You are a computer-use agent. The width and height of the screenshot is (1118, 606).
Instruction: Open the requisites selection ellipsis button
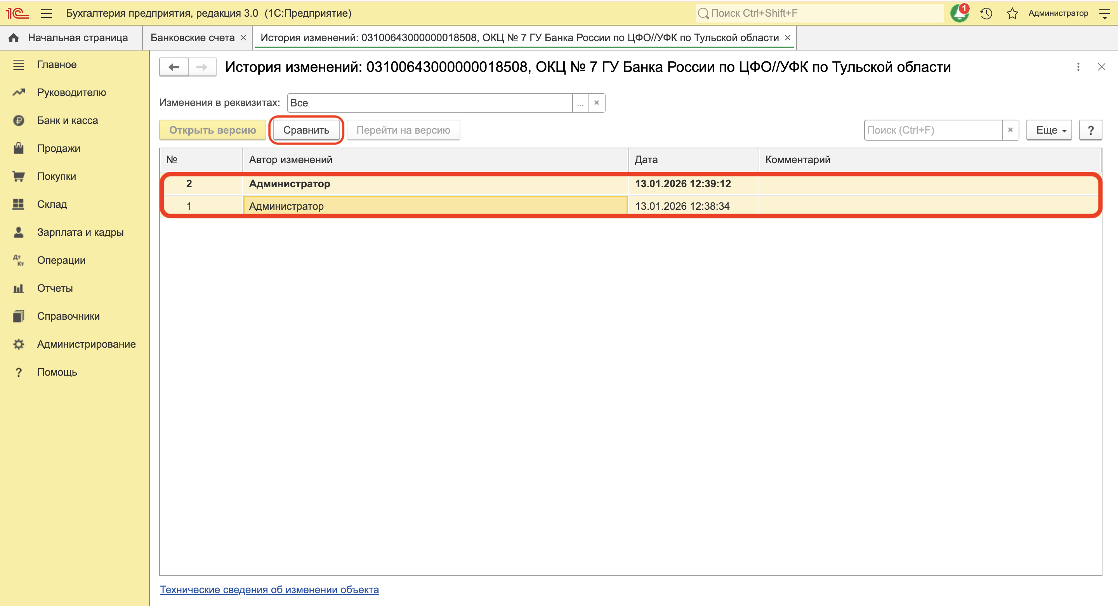click(x=580, y=103)
